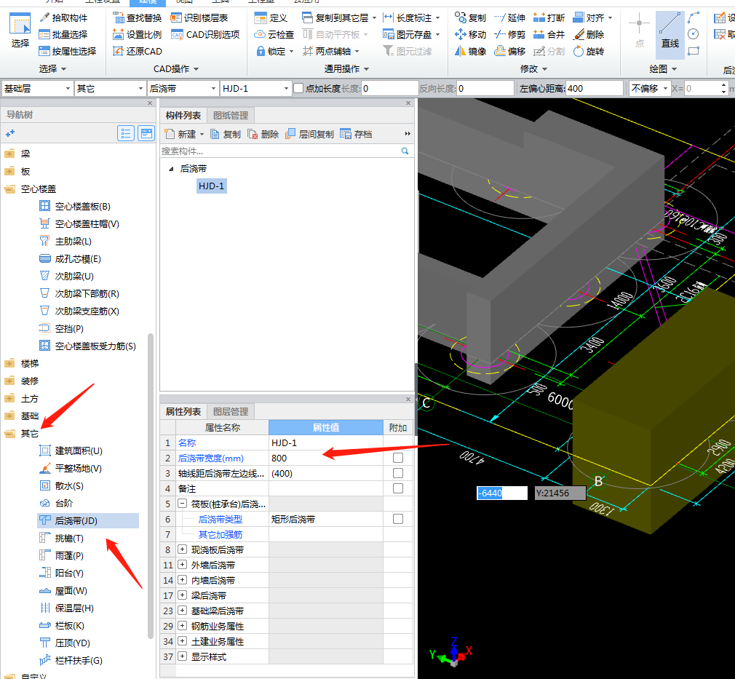Click 删除 in component list toolbar

263,134
